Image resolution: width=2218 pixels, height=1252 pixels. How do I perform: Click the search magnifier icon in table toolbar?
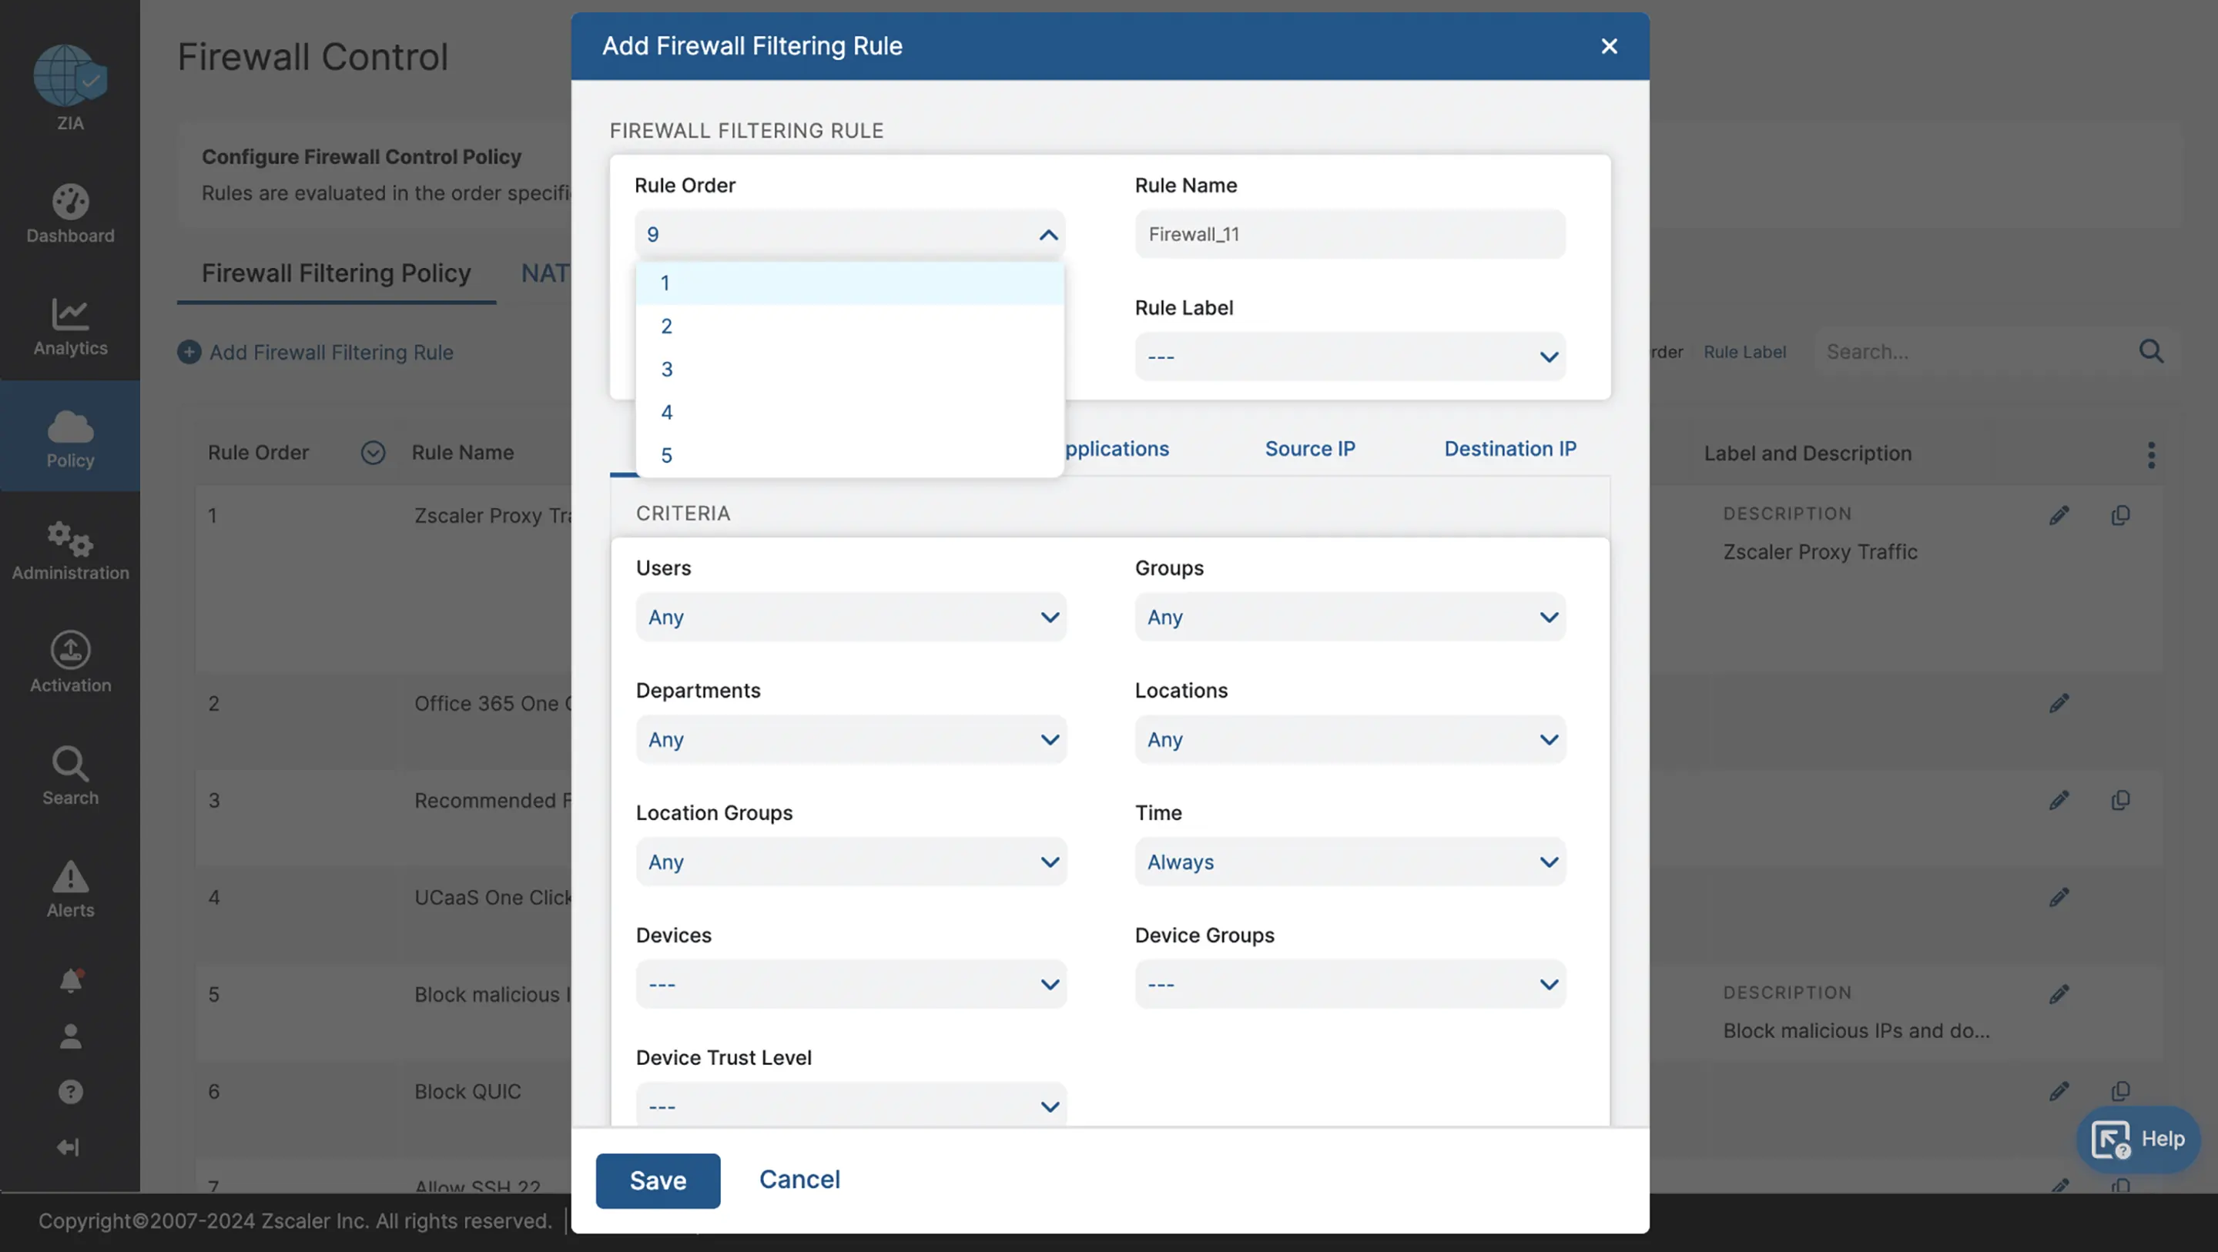(x=2150, y=351)
